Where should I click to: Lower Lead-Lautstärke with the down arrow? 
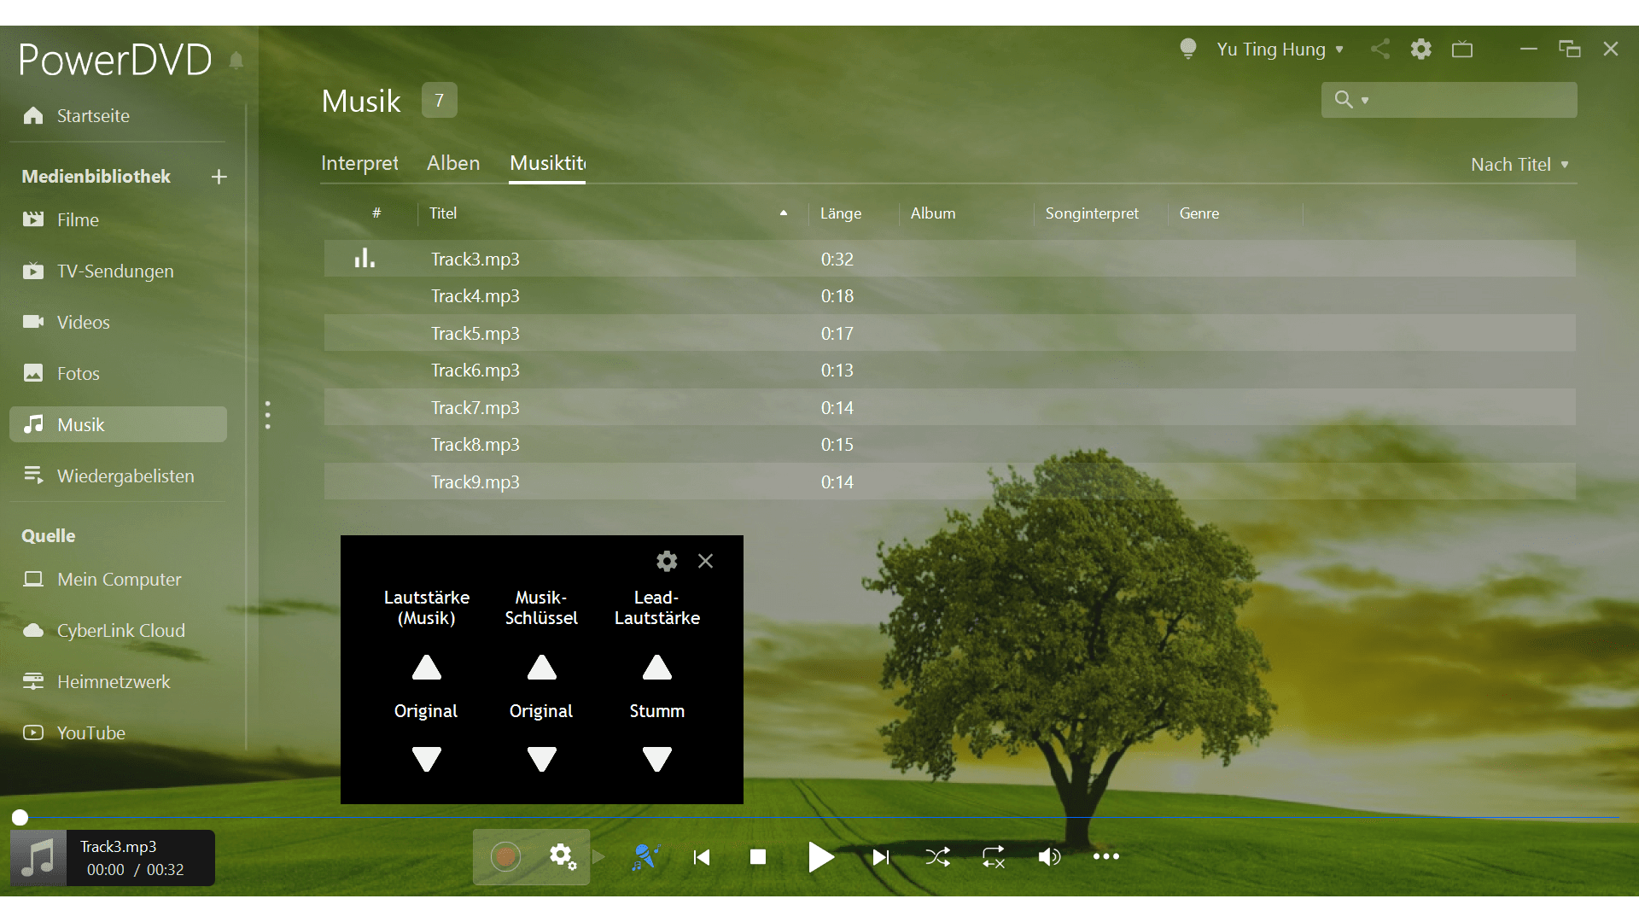click(656, 758)
